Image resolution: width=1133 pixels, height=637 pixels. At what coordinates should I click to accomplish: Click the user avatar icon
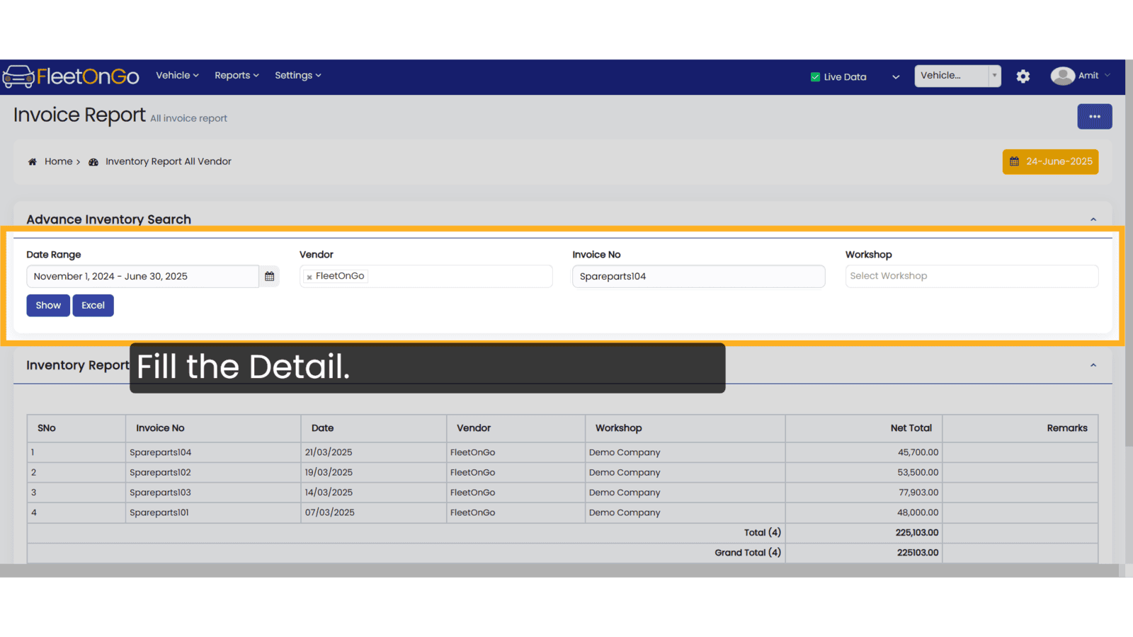click(1062, 76)
